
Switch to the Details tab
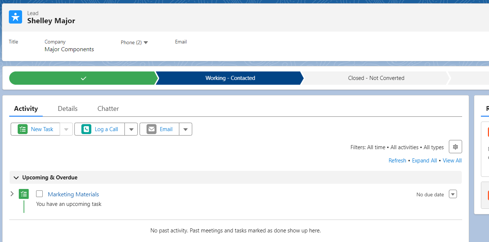point(68,109)
